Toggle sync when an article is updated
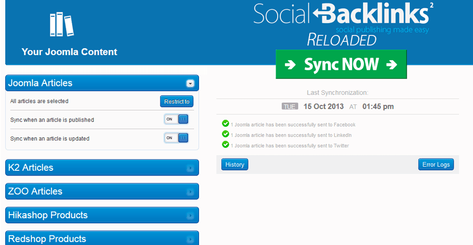 coord(176,138)
